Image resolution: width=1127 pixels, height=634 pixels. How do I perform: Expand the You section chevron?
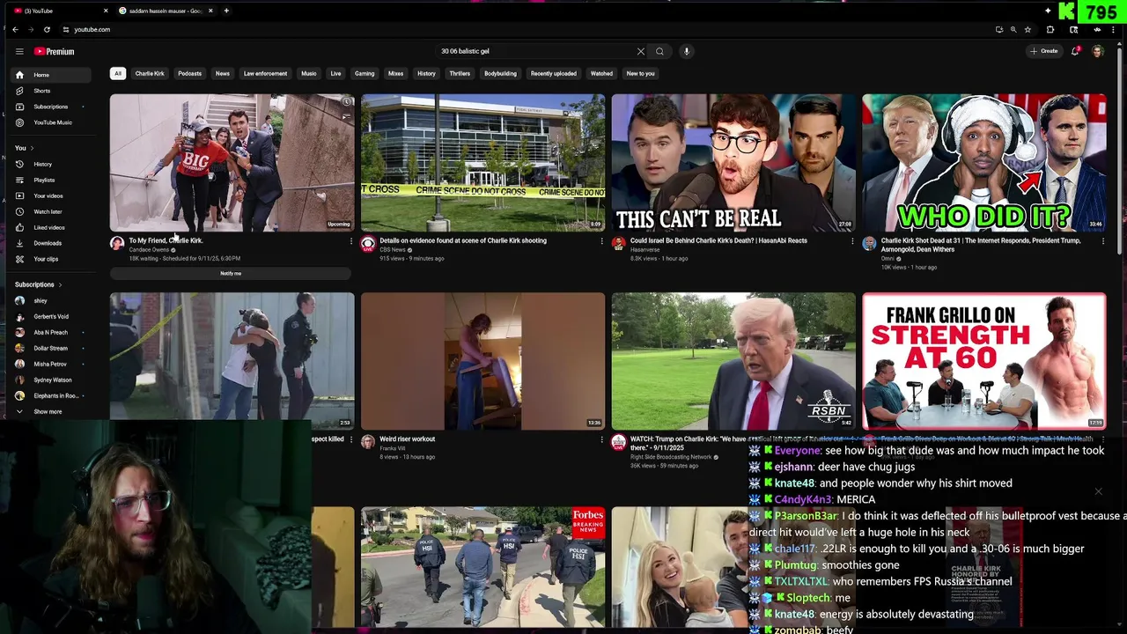coord(33,148)
